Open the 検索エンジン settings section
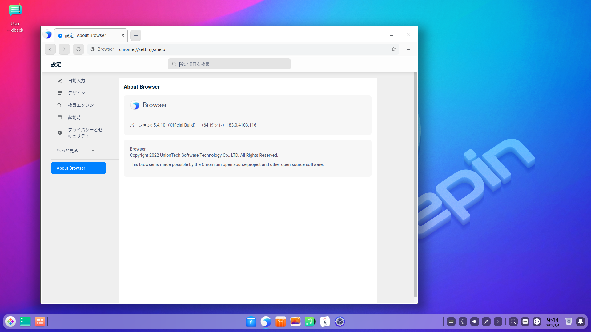 (x=81, y=105)
